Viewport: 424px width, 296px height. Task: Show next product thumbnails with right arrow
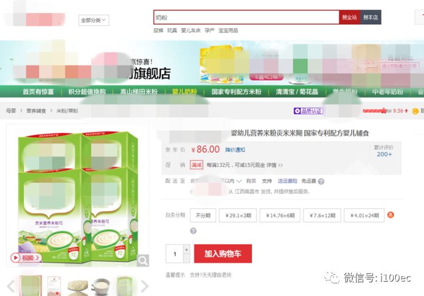click(145, 286)
